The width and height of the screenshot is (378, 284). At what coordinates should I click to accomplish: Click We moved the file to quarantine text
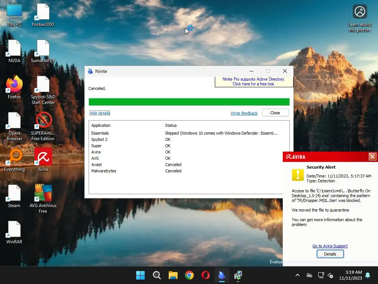pos(320,210)
